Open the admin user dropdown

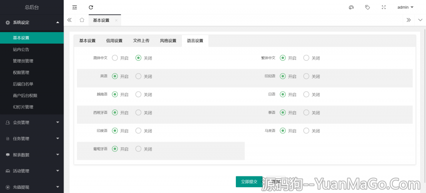pos(405,7)
